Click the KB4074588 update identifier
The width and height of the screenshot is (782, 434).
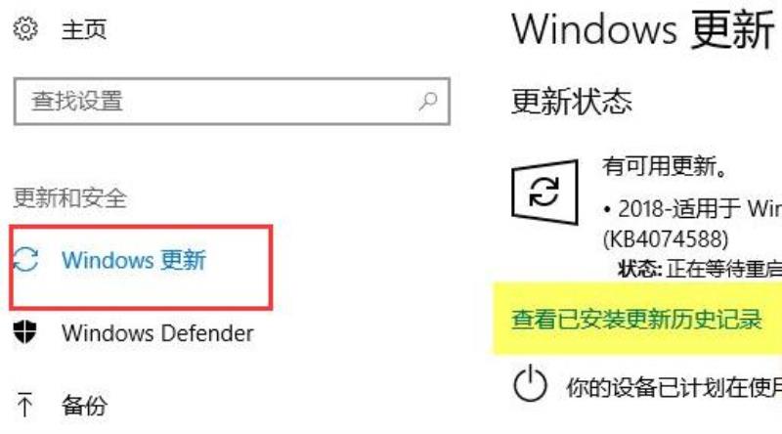click(x=666, y=239)
